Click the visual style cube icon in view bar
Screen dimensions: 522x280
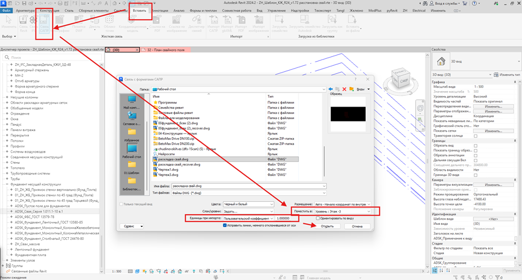pyautogui.click(x=137, y=271)
